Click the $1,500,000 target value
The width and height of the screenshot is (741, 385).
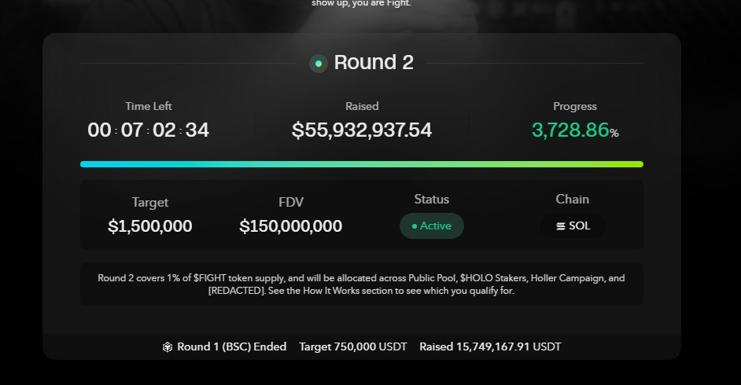[149, 226]
